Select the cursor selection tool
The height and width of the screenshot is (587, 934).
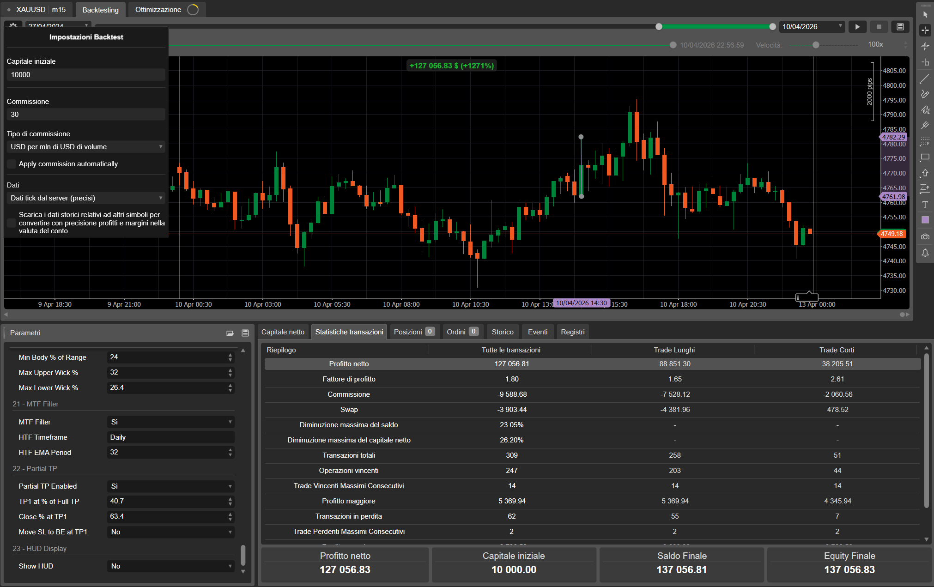pyautogui.click(x=925, y=14)
